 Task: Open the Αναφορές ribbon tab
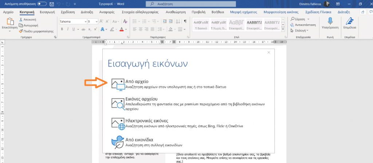click(x=107, y=12)
